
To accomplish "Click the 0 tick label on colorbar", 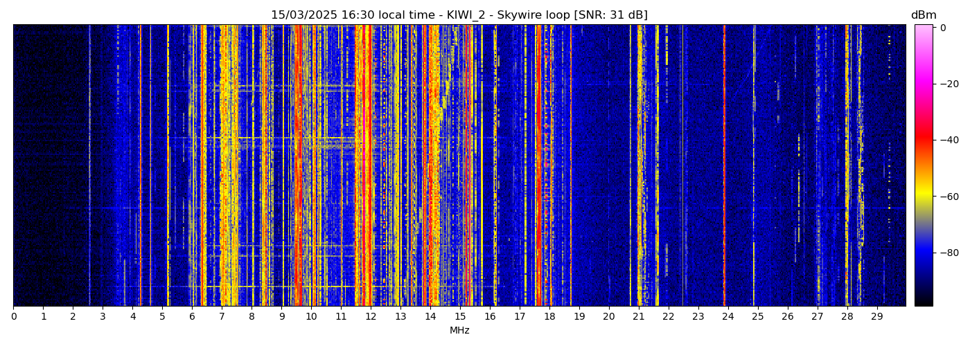I will [x=943, y=28].
